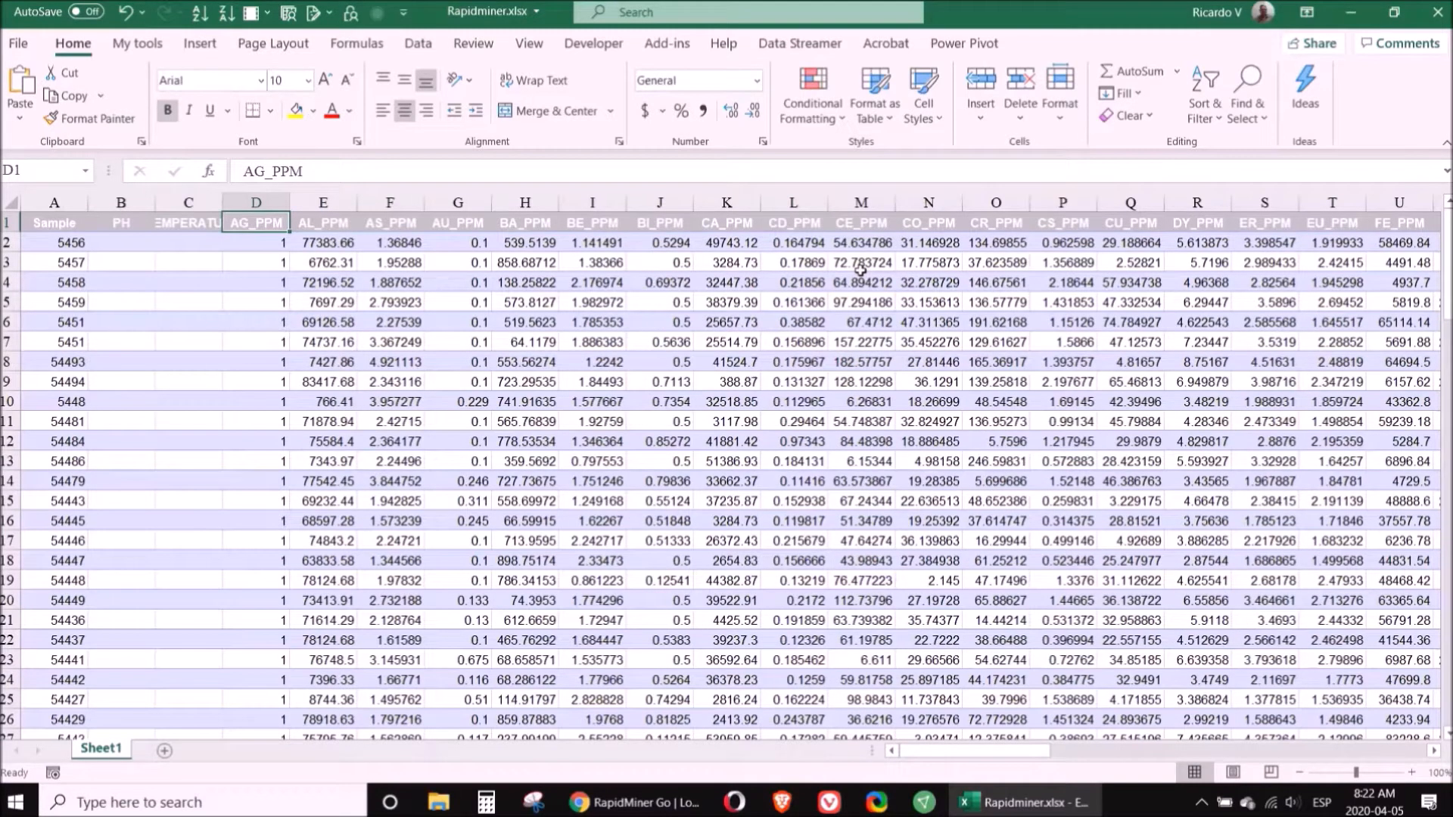Open the Insert ribbon tab

(x=200, y=43)
